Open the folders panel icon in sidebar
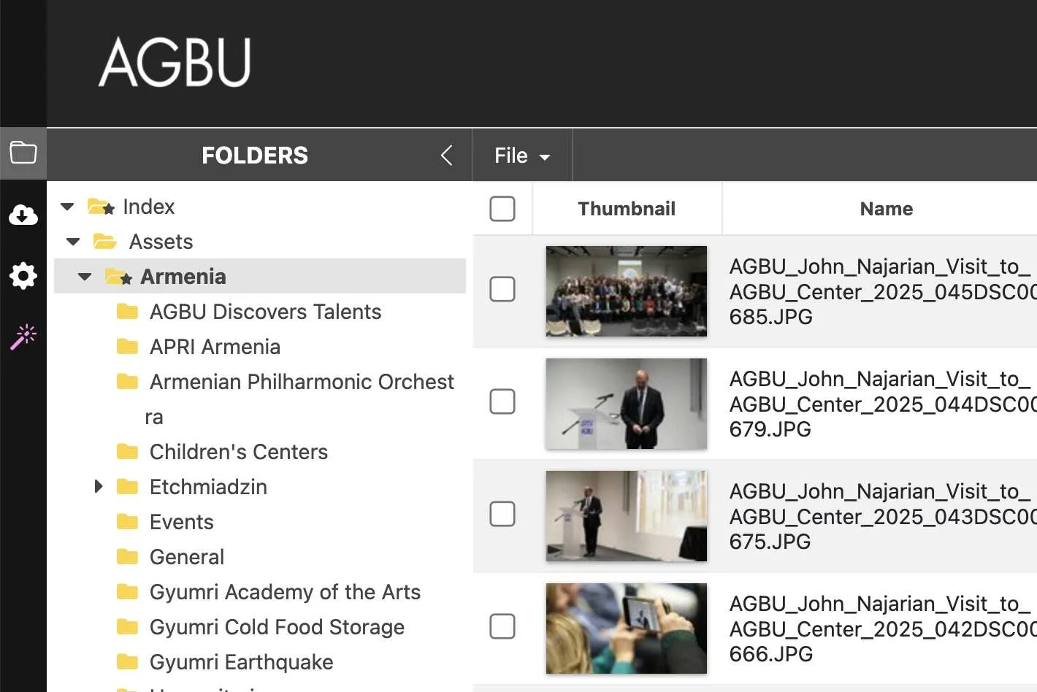Screen dimensions: 1037x692 (23, 153)
